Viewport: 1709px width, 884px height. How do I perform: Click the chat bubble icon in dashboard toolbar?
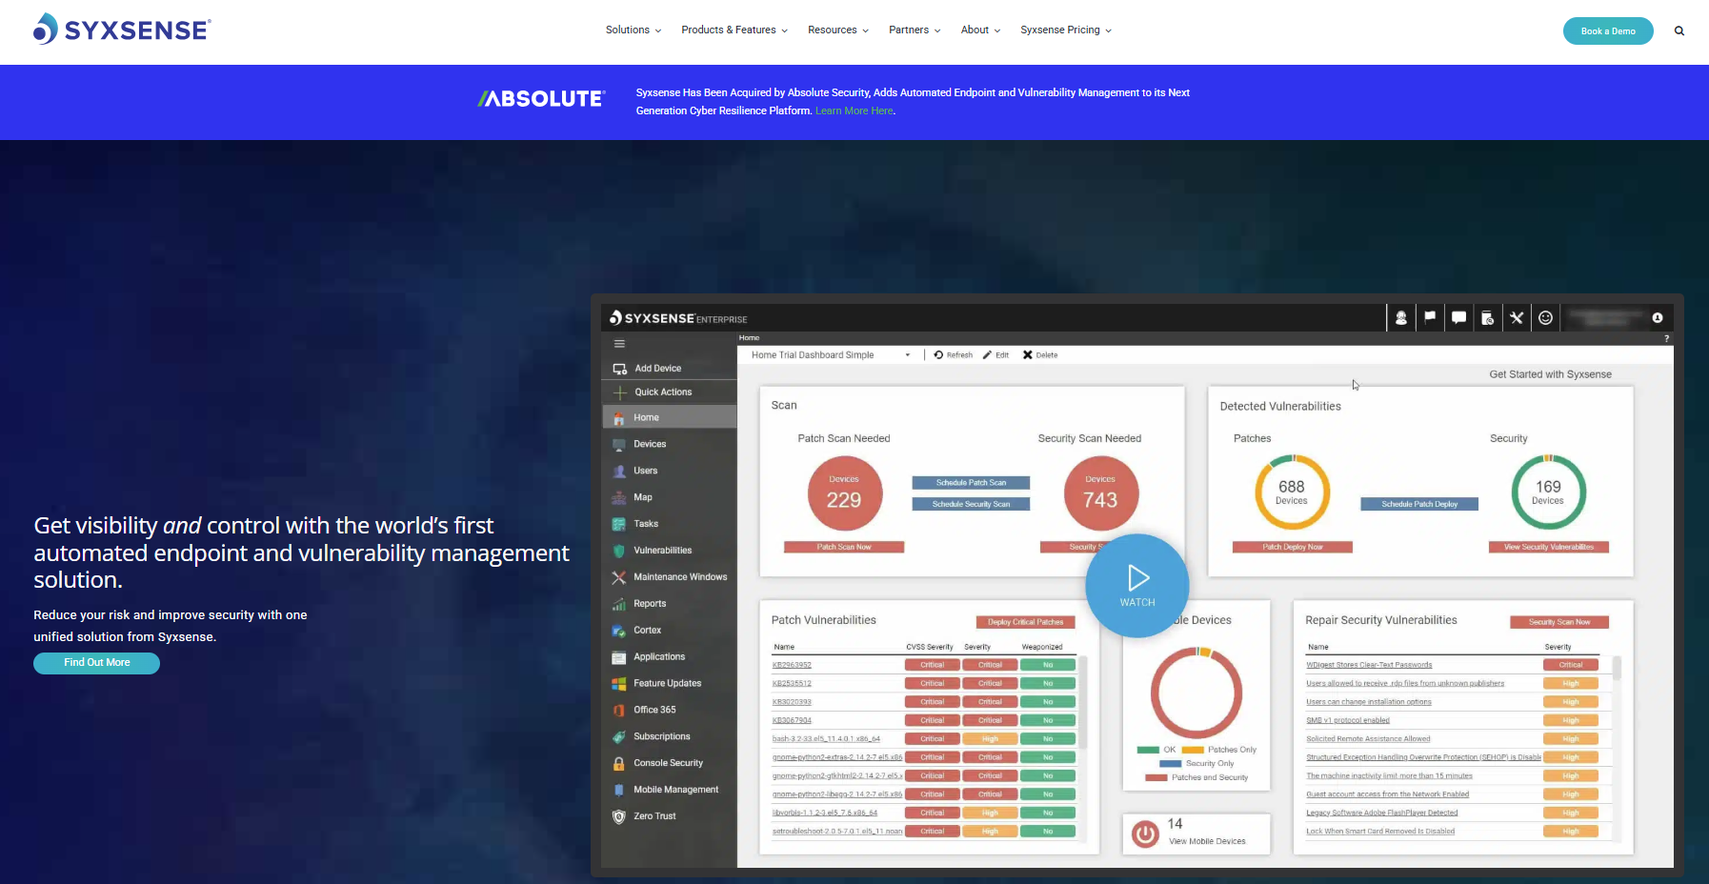click(x=1458, y=318)
